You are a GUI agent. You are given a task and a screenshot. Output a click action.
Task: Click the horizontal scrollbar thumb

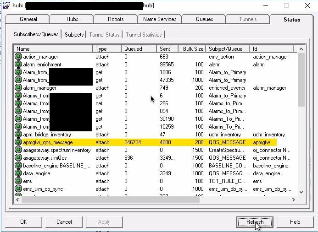[x=110, y=200]
